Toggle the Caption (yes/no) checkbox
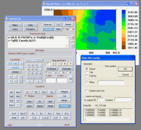 tap(87, 91)
